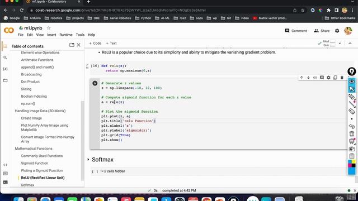Screen dimensions: 358x201
Task: Reload the page in the browser
Action: 21,10
